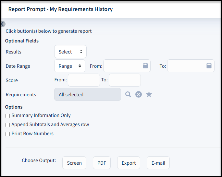Expand the Date Range type dropdown
The width and height of the screenshot is (222, 177).
pos(69,66)
